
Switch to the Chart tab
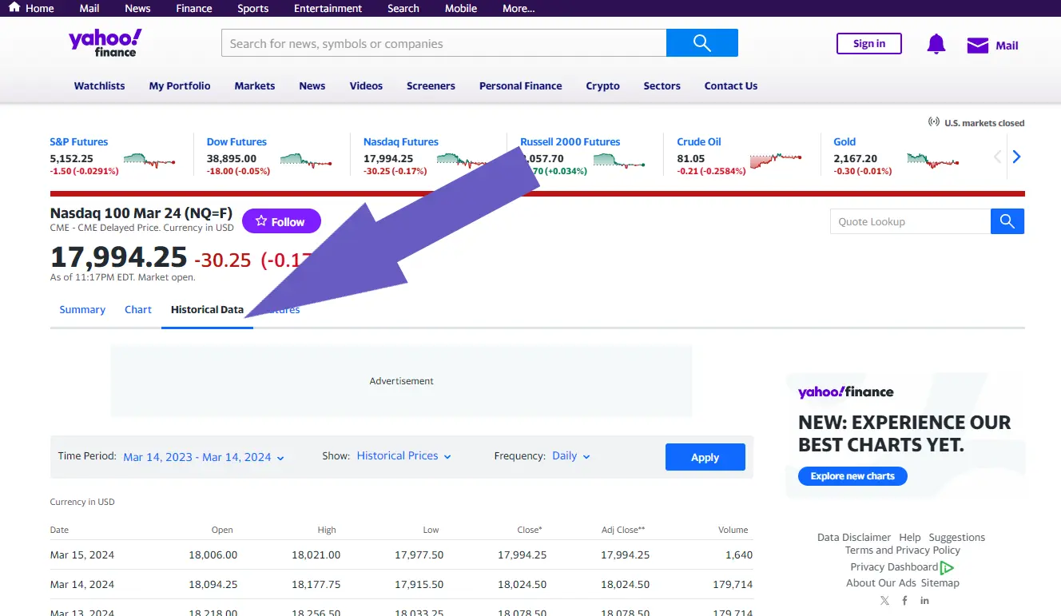tap(138, 309)
